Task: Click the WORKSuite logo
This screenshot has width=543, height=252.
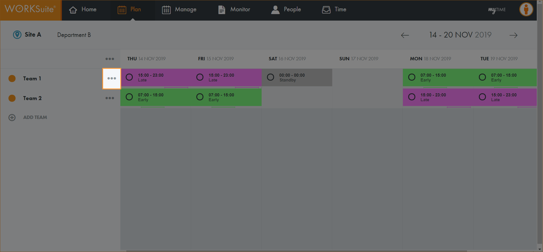Action: (x=30, y=9)
